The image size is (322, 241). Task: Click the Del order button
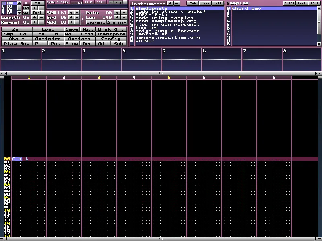coord(37,12)
